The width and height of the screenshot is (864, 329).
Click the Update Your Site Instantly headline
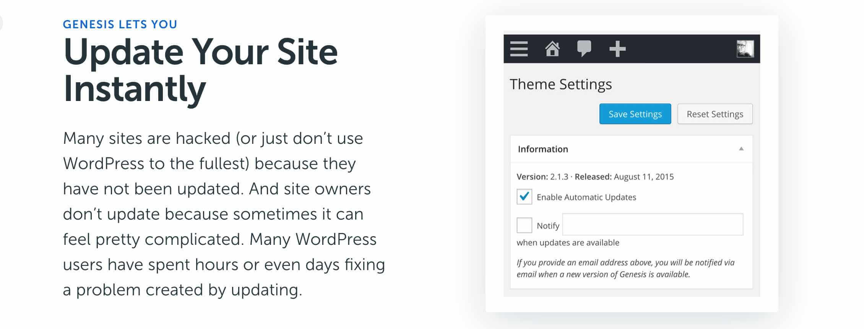coord(201,70)
